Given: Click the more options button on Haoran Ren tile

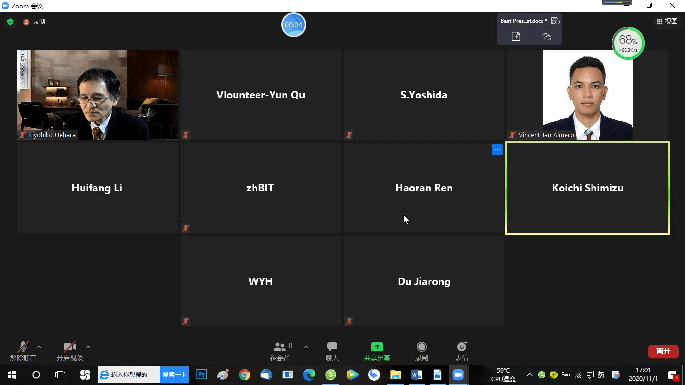Looking at the screenshot, I should (x=497, y=150).
